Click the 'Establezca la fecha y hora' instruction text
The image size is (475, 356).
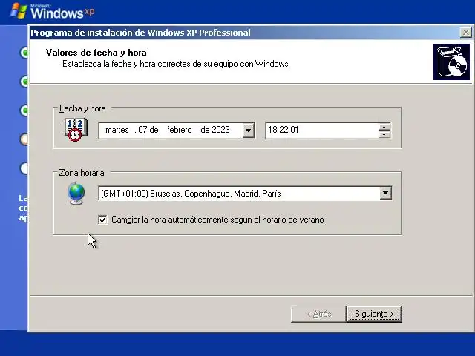coord(176,65)
